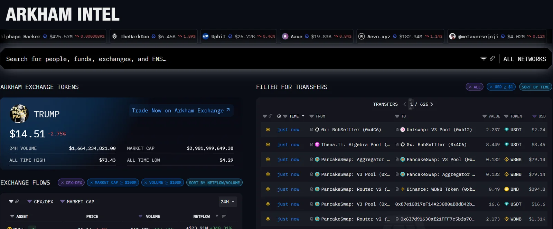Click the contract icon beside Uniswap: V3 Pool
The width and height of the screenshot is (553, 229).
[397, 130]
